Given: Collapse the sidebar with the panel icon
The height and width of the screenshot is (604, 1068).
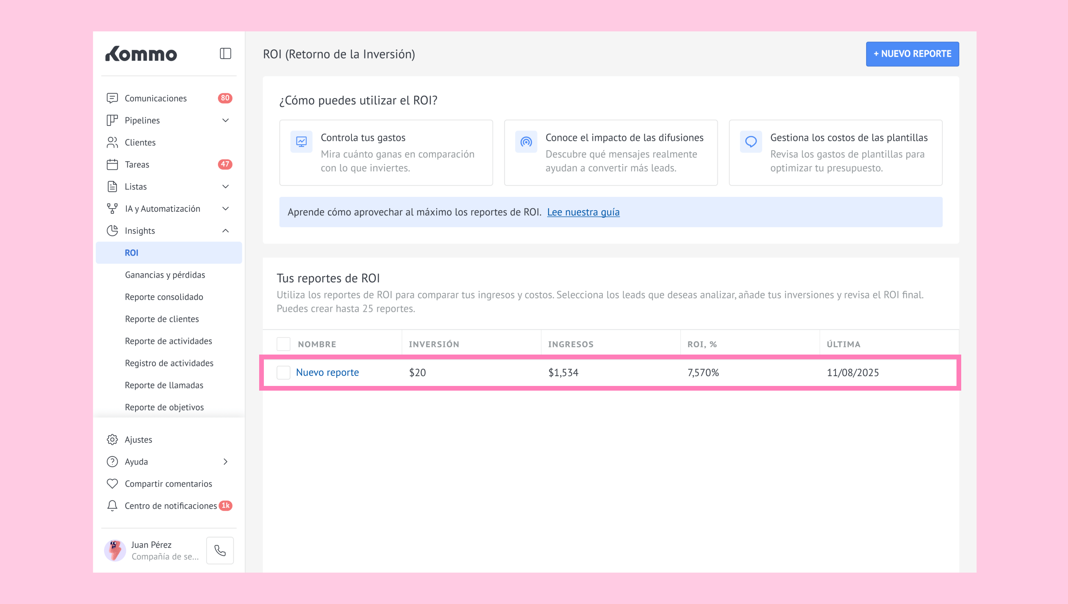Looking at the screenshot, I should [225, 53].
